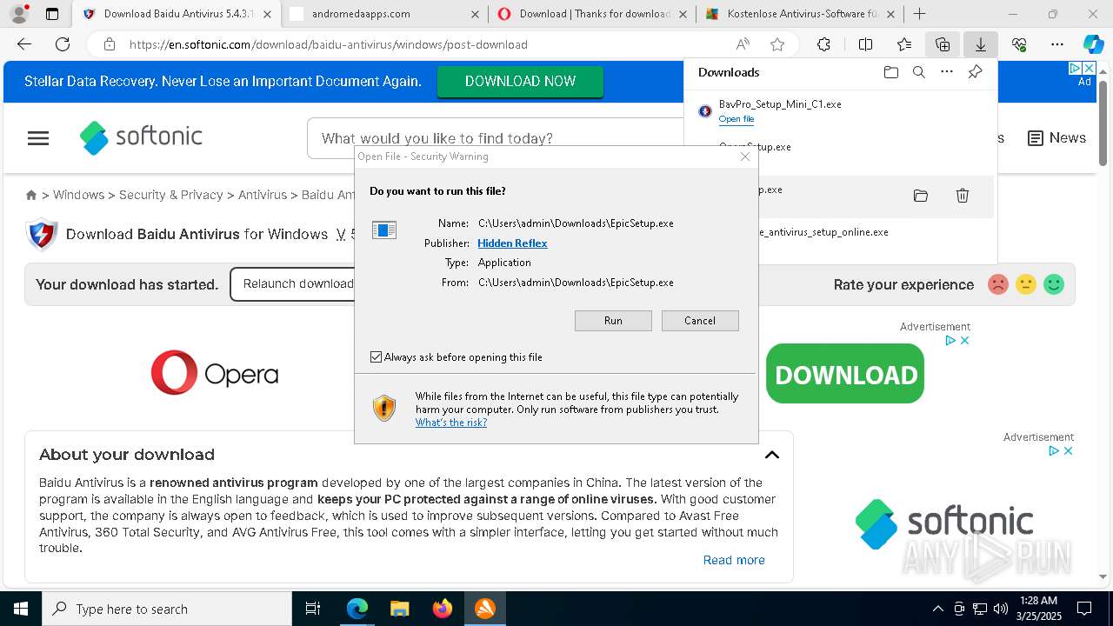Open Softonic hamburger menu
Image resolution: width=1113 pixels, height=626 pixels.
point(38,138)
